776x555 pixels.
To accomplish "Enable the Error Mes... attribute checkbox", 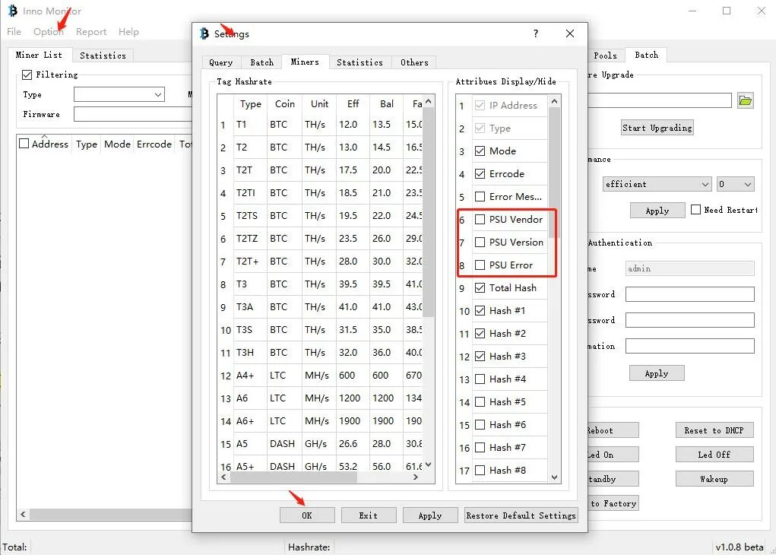I will coord(480,197).
